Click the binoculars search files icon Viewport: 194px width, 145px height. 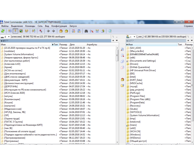pos(86,31)
